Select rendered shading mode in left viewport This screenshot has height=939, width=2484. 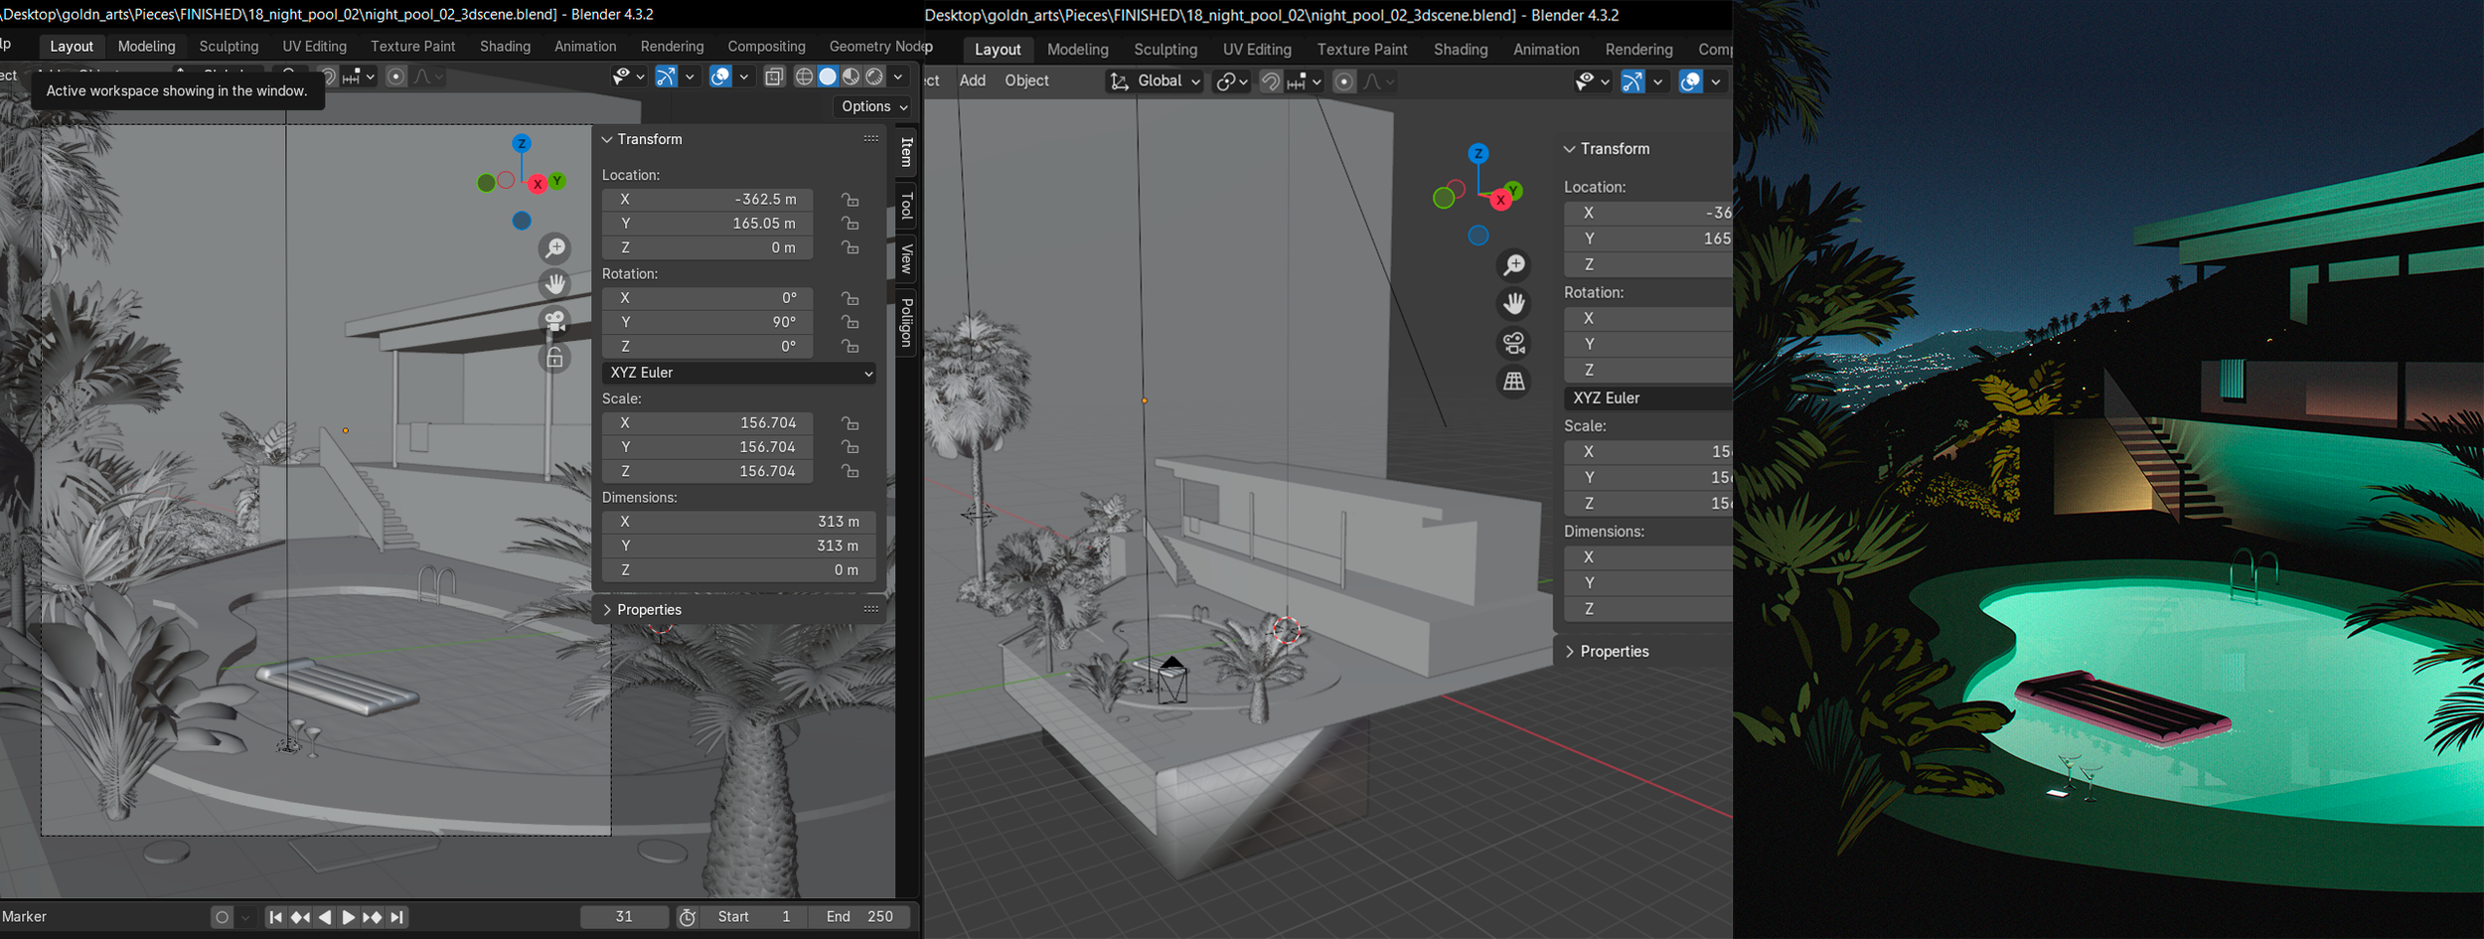coord(874,77)
